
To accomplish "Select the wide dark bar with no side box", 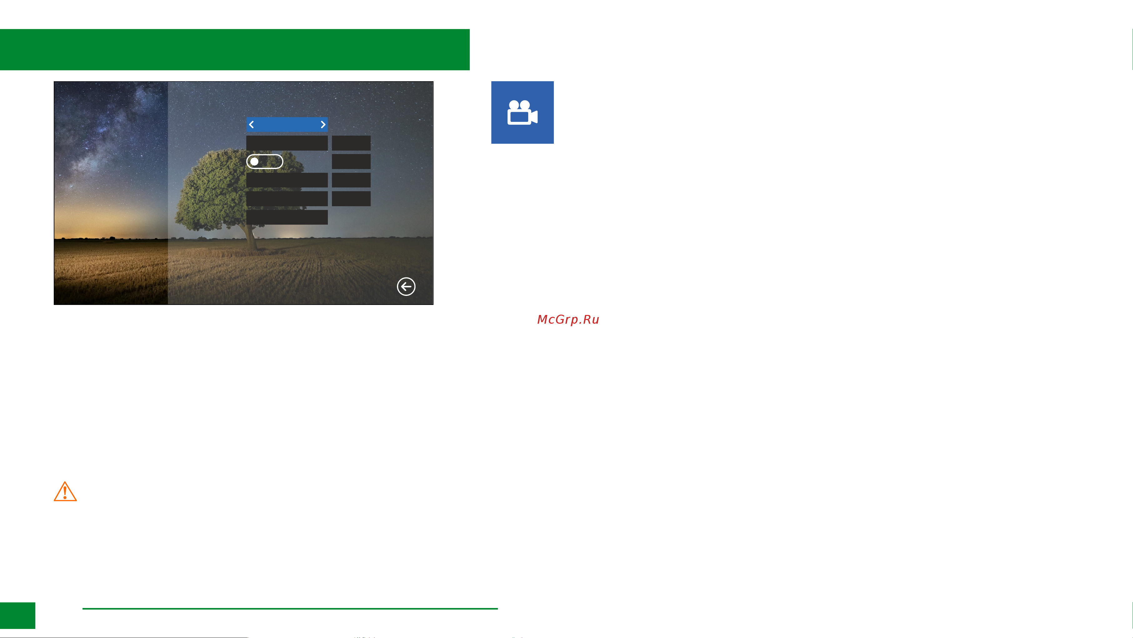I will [287, 217].
